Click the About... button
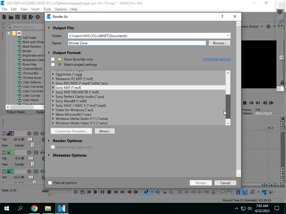This screenshot has height=214, width=286. coord(105,131)
